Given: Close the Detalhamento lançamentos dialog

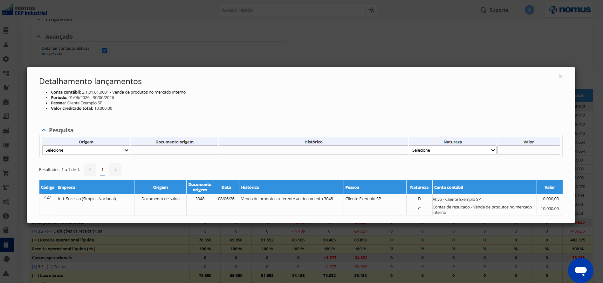Looking at the screenshot, I should tap(561, 76).
